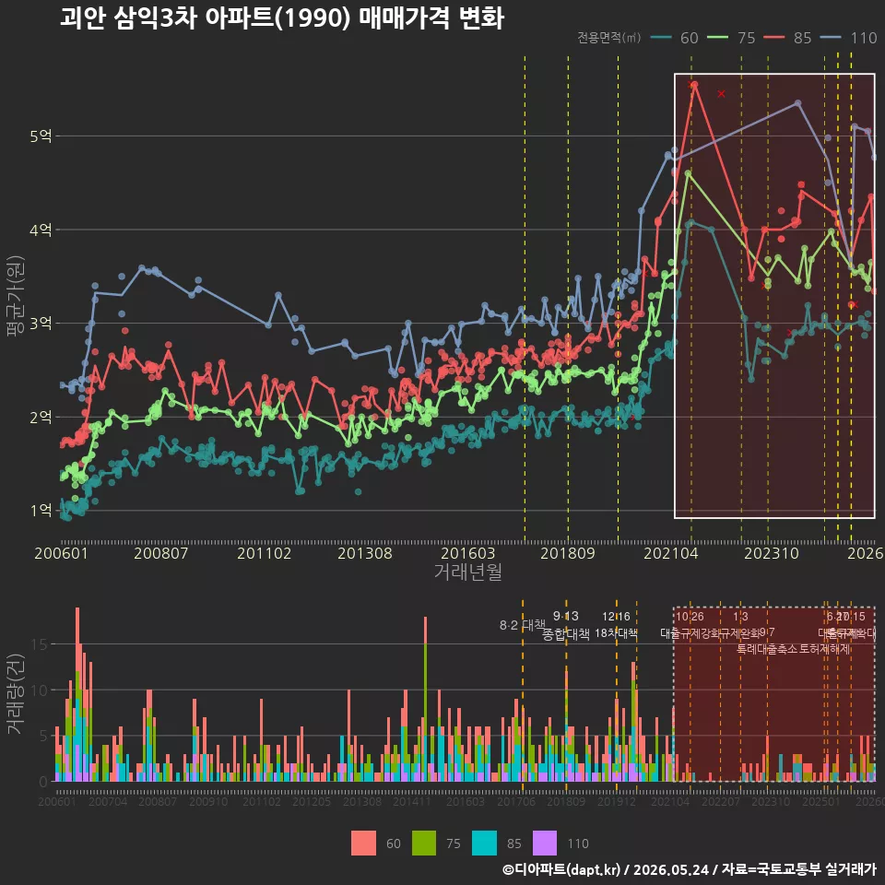Select the salmon 60 swatch in bottom legend
Image resolution: width=885 pixels, height=885 pixels.
[x=363, y=844]
